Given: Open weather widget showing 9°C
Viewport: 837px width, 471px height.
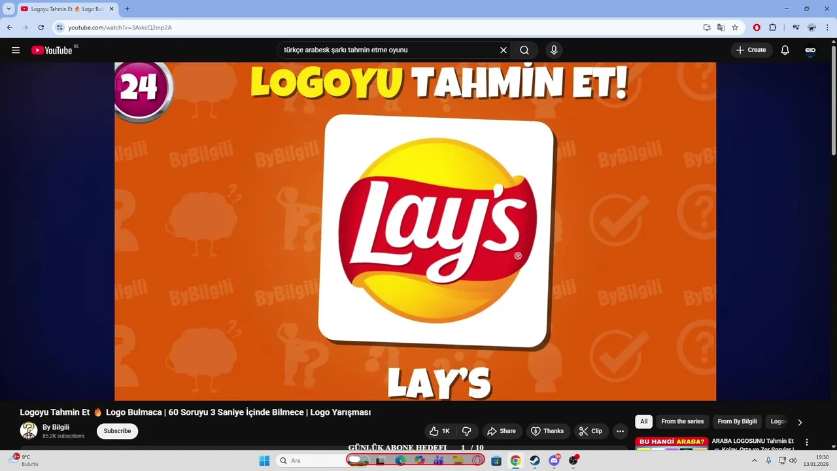Looking at the screenshot, I should point(25,461).
